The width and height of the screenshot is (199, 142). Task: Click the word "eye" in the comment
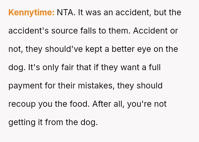(x=144, y=49)
